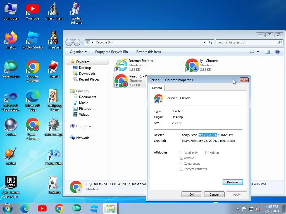Cancel the Person 1 Properties dialog

pos(214,194)
